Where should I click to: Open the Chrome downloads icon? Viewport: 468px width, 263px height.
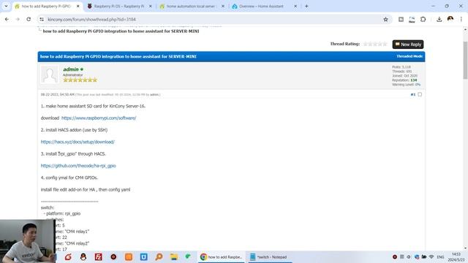click(x=439, y=20)
